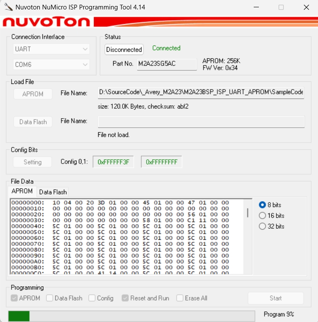318x322 pixels.
Task: Click the Nuvoton app icon in title bar
Action: coord(8,7)
